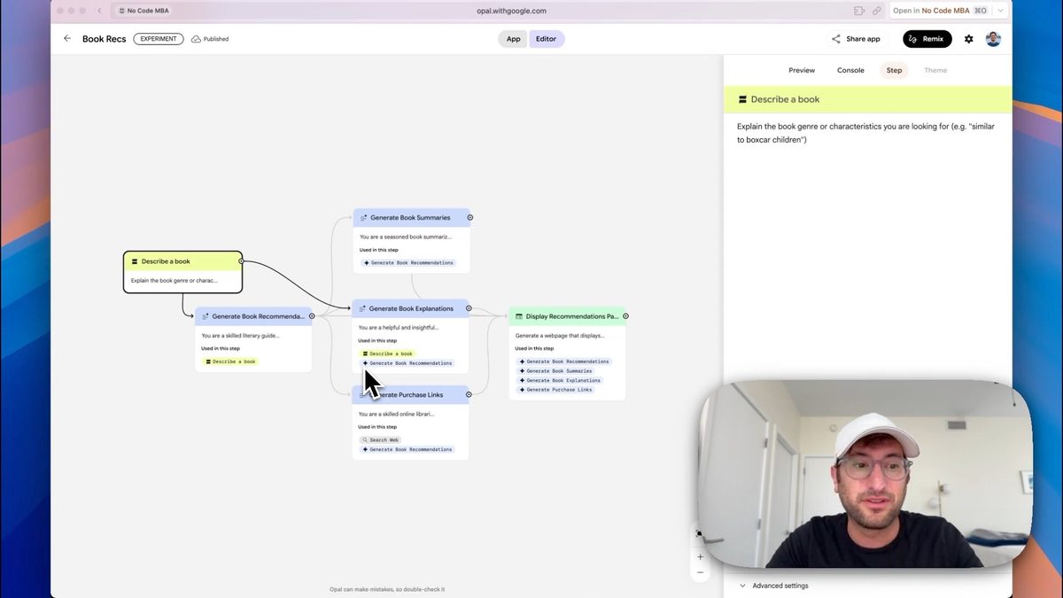Click the share icon in Share app button
The image size is (1063, 598).
(836, 39)
